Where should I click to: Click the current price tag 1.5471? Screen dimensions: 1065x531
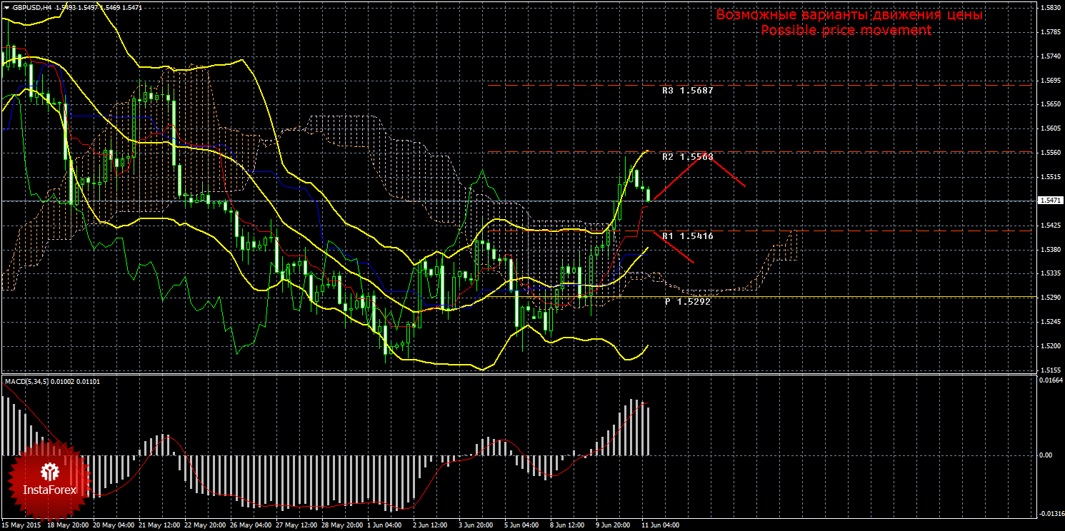pos(1049,201)
